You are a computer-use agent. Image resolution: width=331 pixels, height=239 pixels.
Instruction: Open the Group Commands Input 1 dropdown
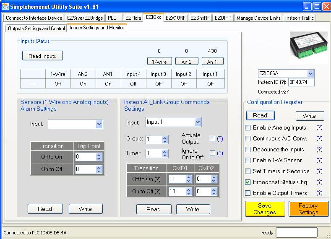point(198,122)
